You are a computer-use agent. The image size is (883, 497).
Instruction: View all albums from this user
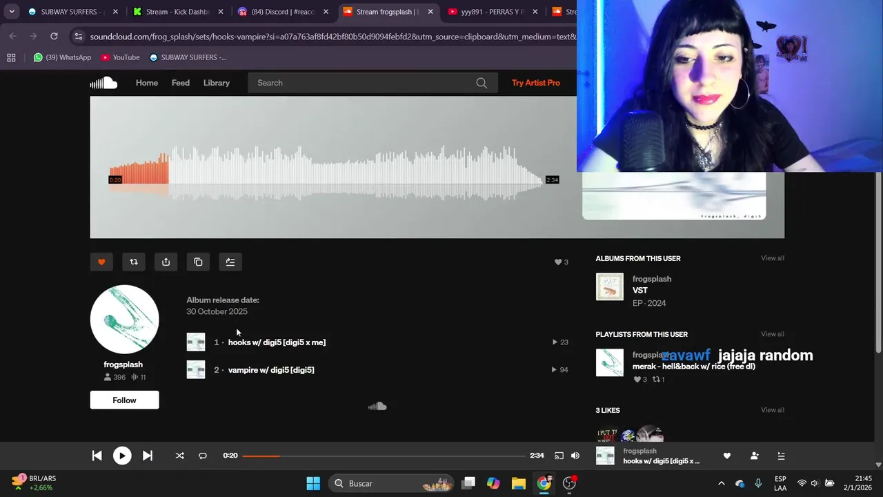tap(773, 258)
